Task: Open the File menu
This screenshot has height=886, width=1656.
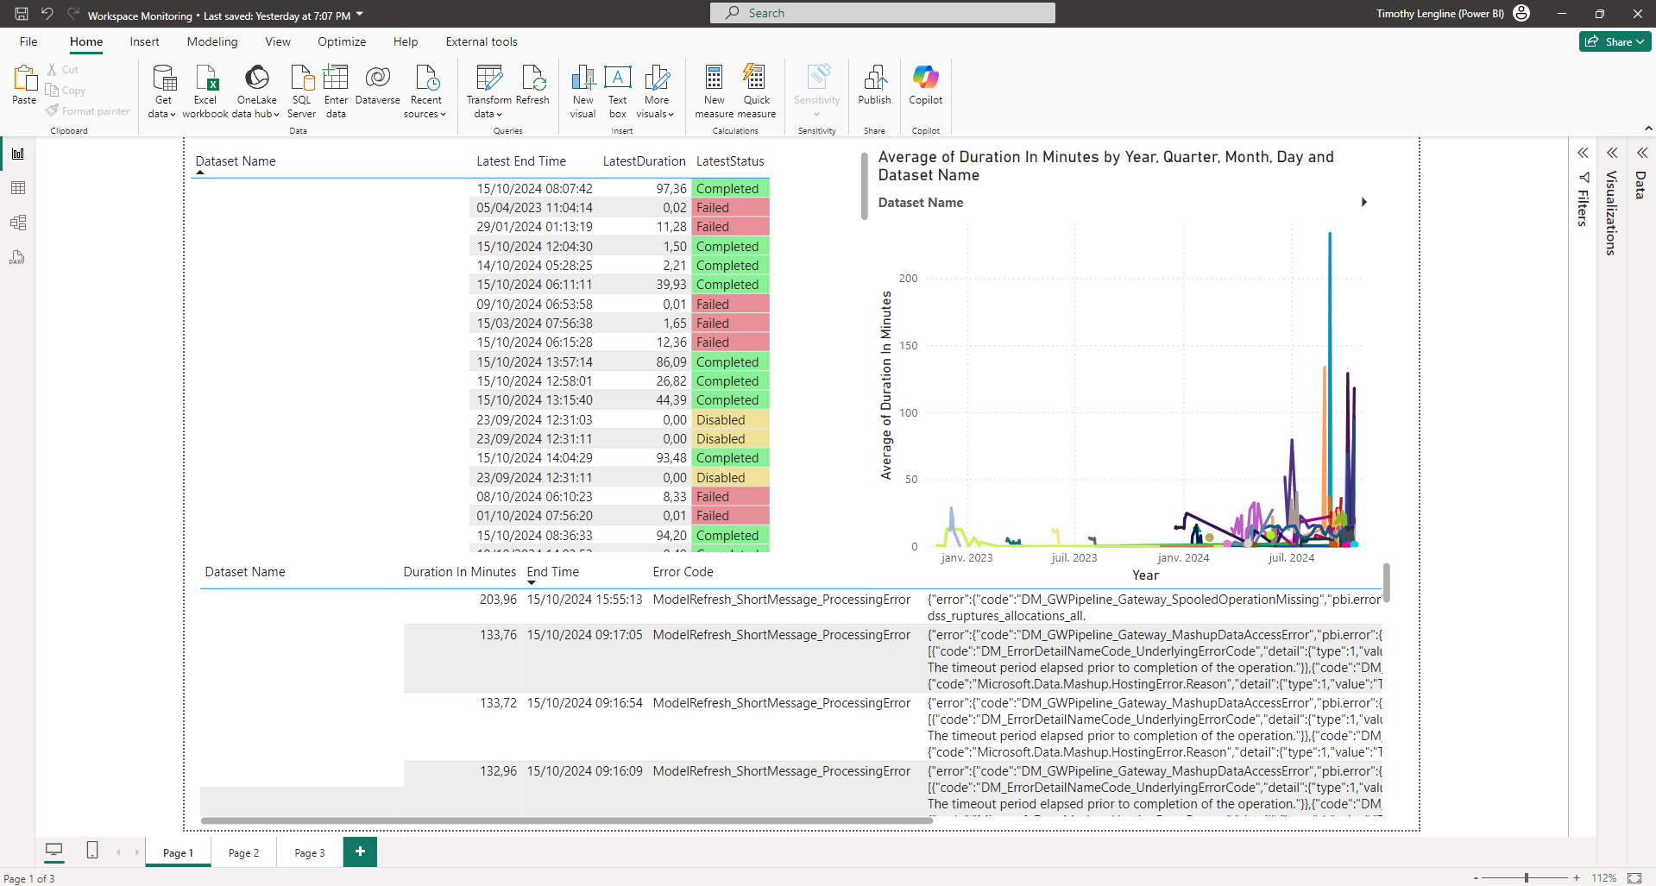Action: pos(28,41)
